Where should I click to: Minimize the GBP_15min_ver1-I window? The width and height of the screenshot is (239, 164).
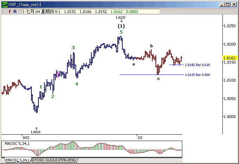(222, 5)
